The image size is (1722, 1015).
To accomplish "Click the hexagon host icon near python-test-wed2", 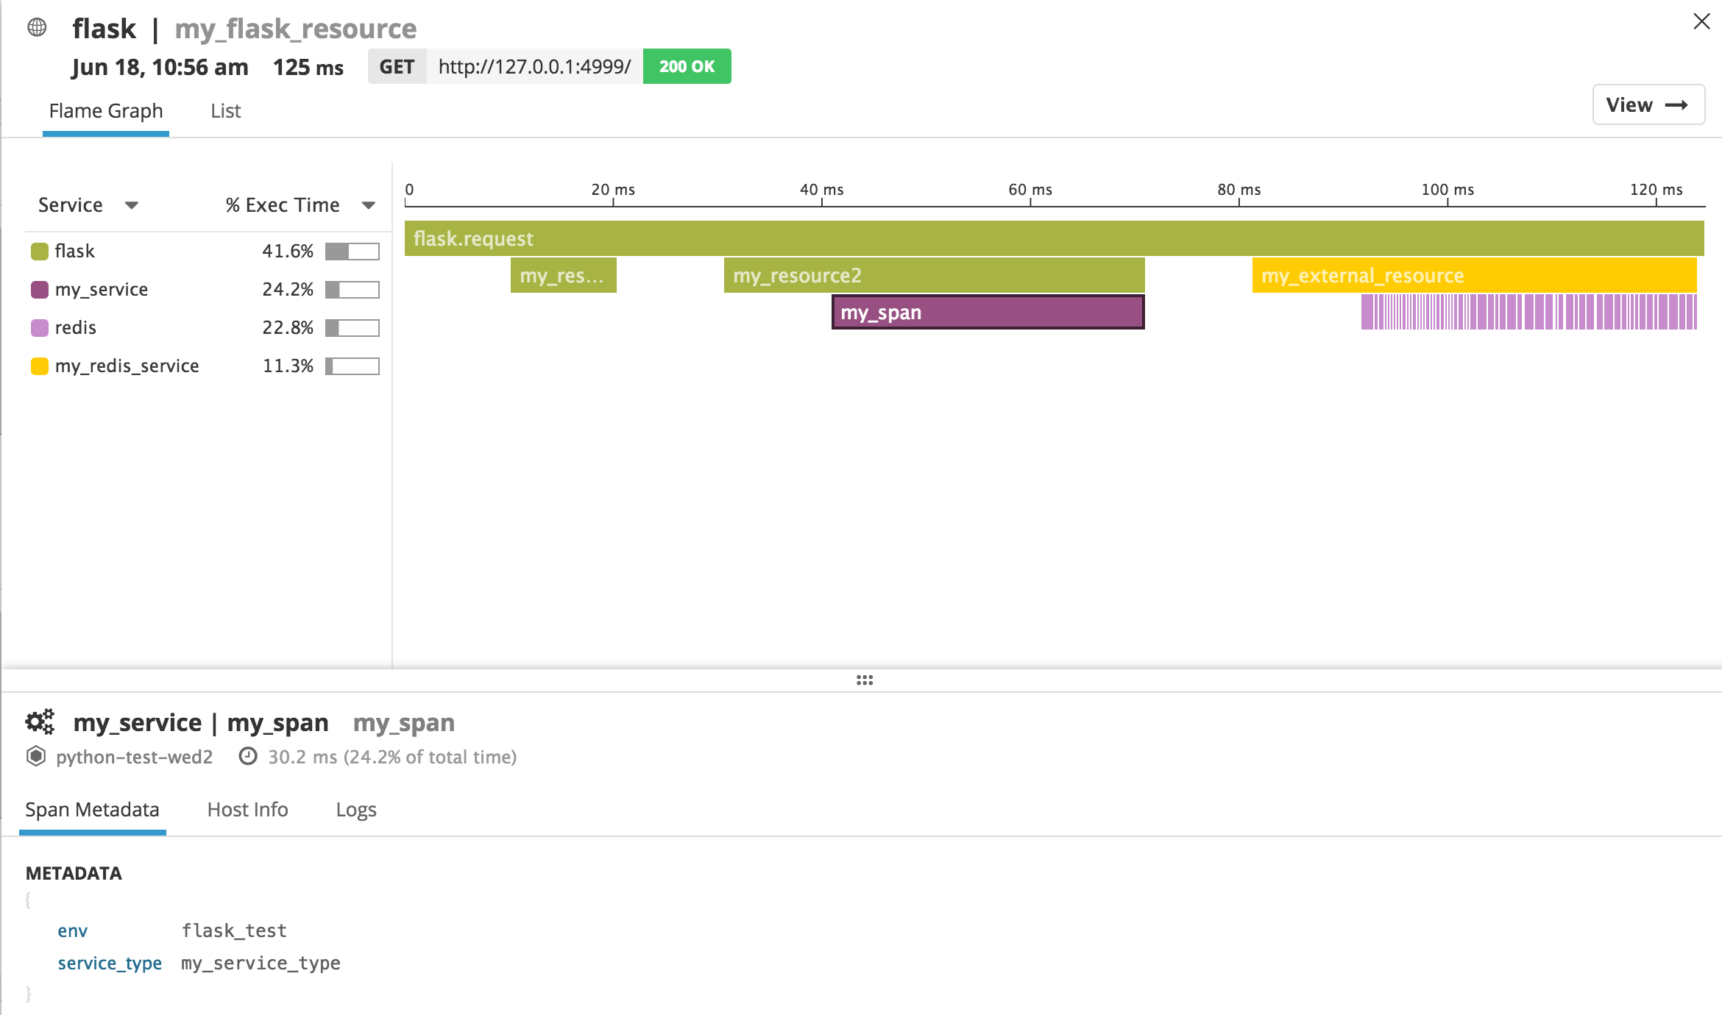I will (x=35, y=756).
